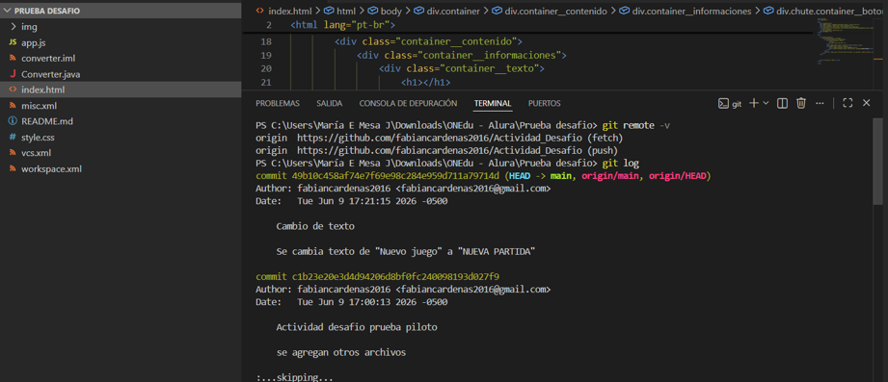Screen dimensions: 888x382
Task: Open the PUERTOS tab
Action: [544, 103]
